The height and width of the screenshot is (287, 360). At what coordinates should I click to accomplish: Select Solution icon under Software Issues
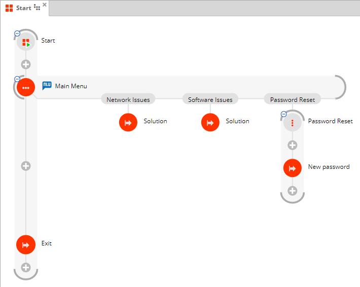[210, 122]
